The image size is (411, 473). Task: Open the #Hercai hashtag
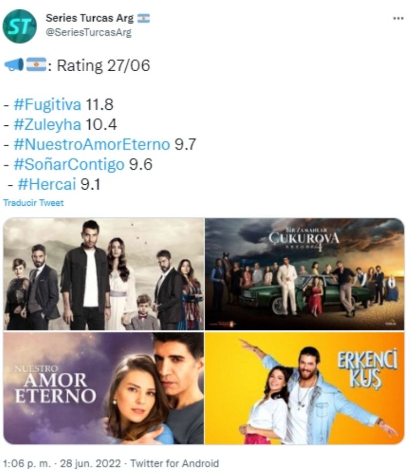(x=47, y=184)
